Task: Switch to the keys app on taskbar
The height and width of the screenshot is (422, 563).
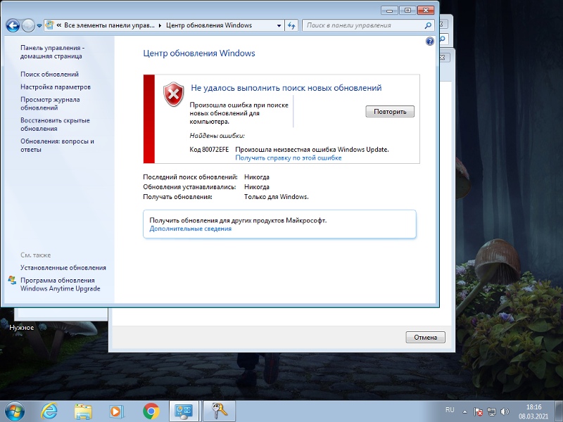Action: 219,411
